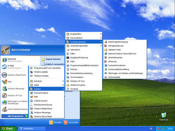The image size is (175, 131).
Task: Click the Systemprogramme folder entry
Action: coord(84,42)
